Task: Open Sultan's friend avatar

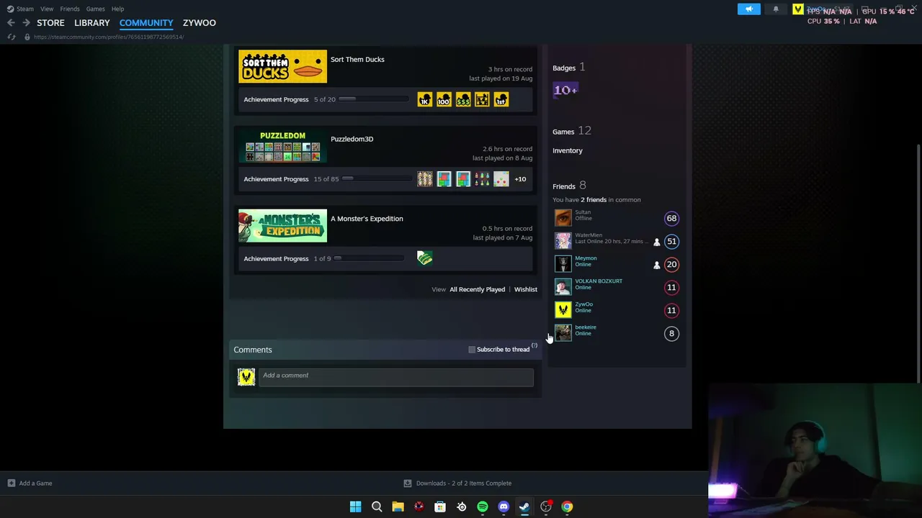Action: point(563,218)
